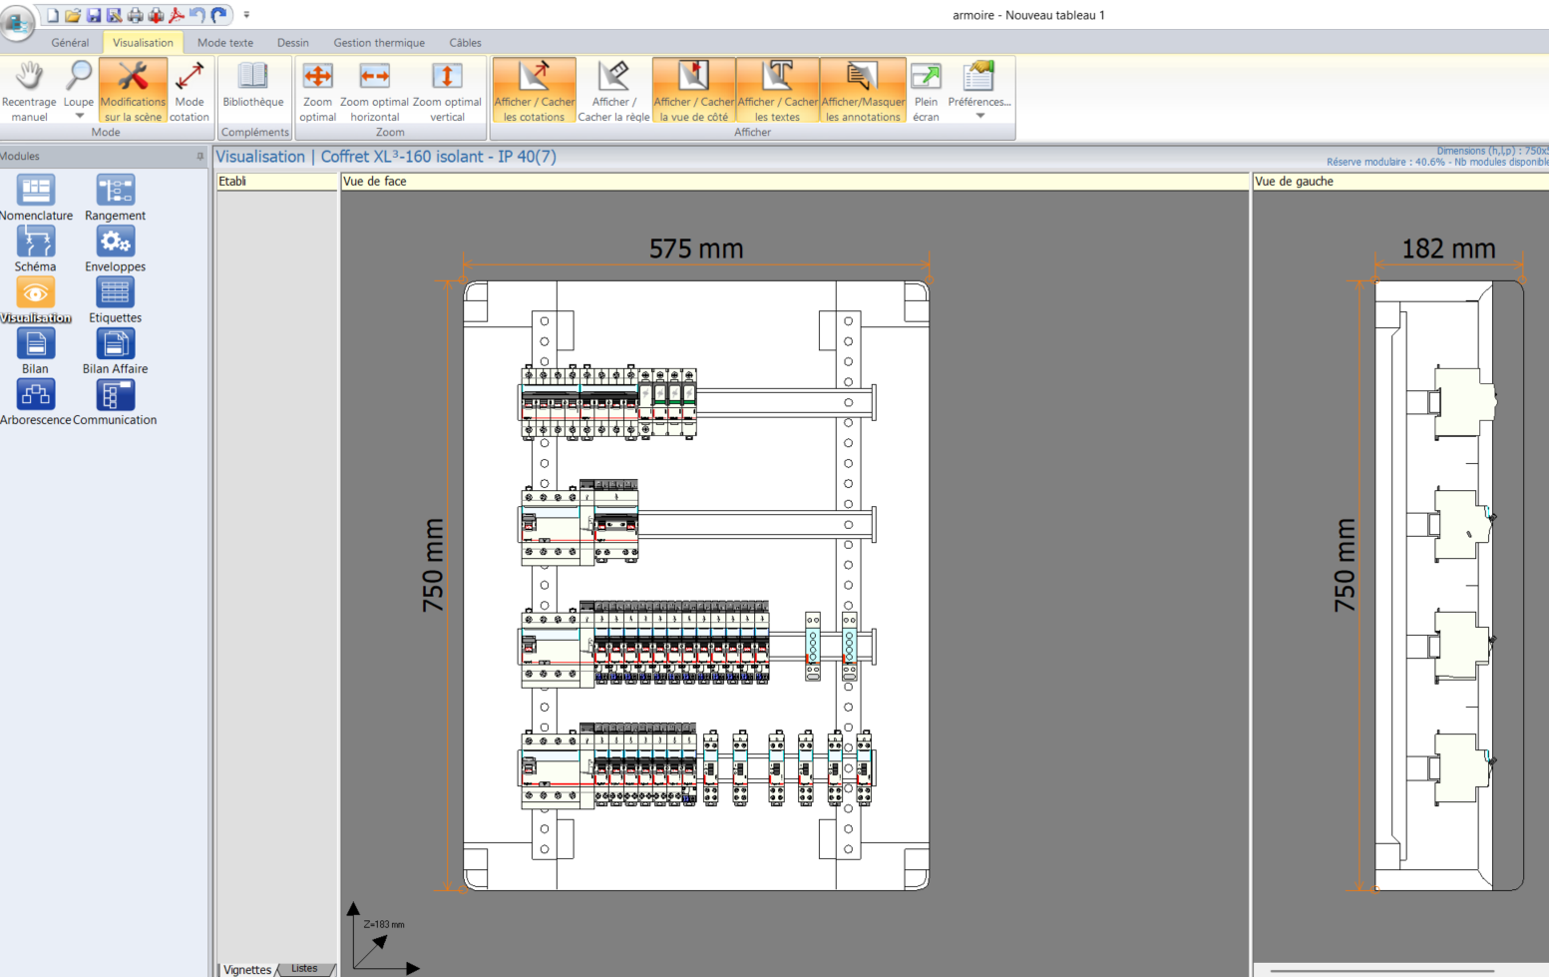Open the Enveloppes module

tap(115, 248)
